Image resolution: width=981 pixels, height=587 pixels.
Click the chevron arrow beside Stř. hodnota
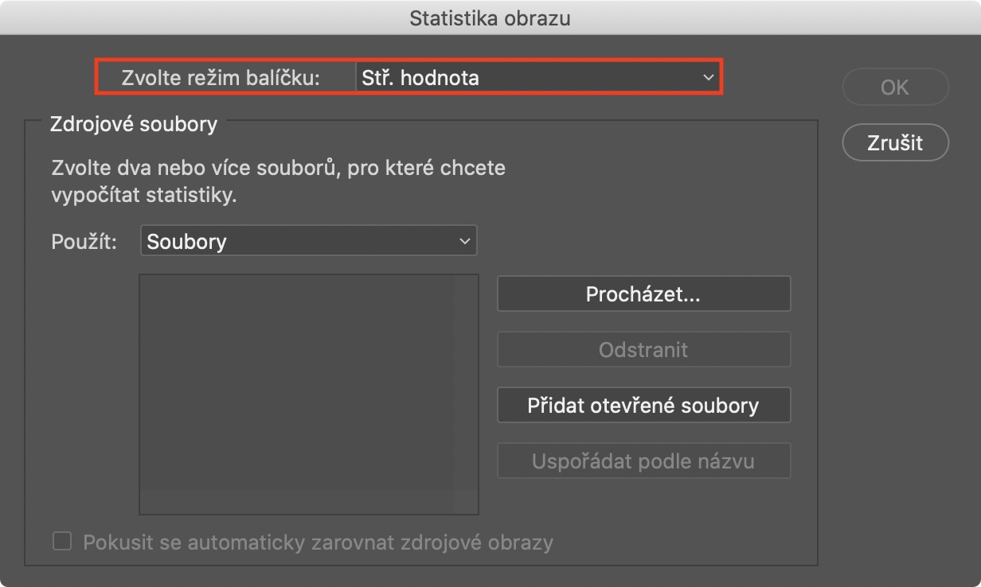708,78
